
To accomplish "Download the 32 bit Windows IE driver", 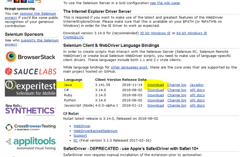I will 155,33.
